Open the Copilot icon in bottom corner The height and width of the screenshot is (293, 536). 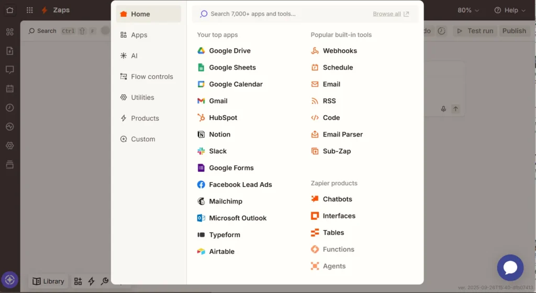click(9, 280)
